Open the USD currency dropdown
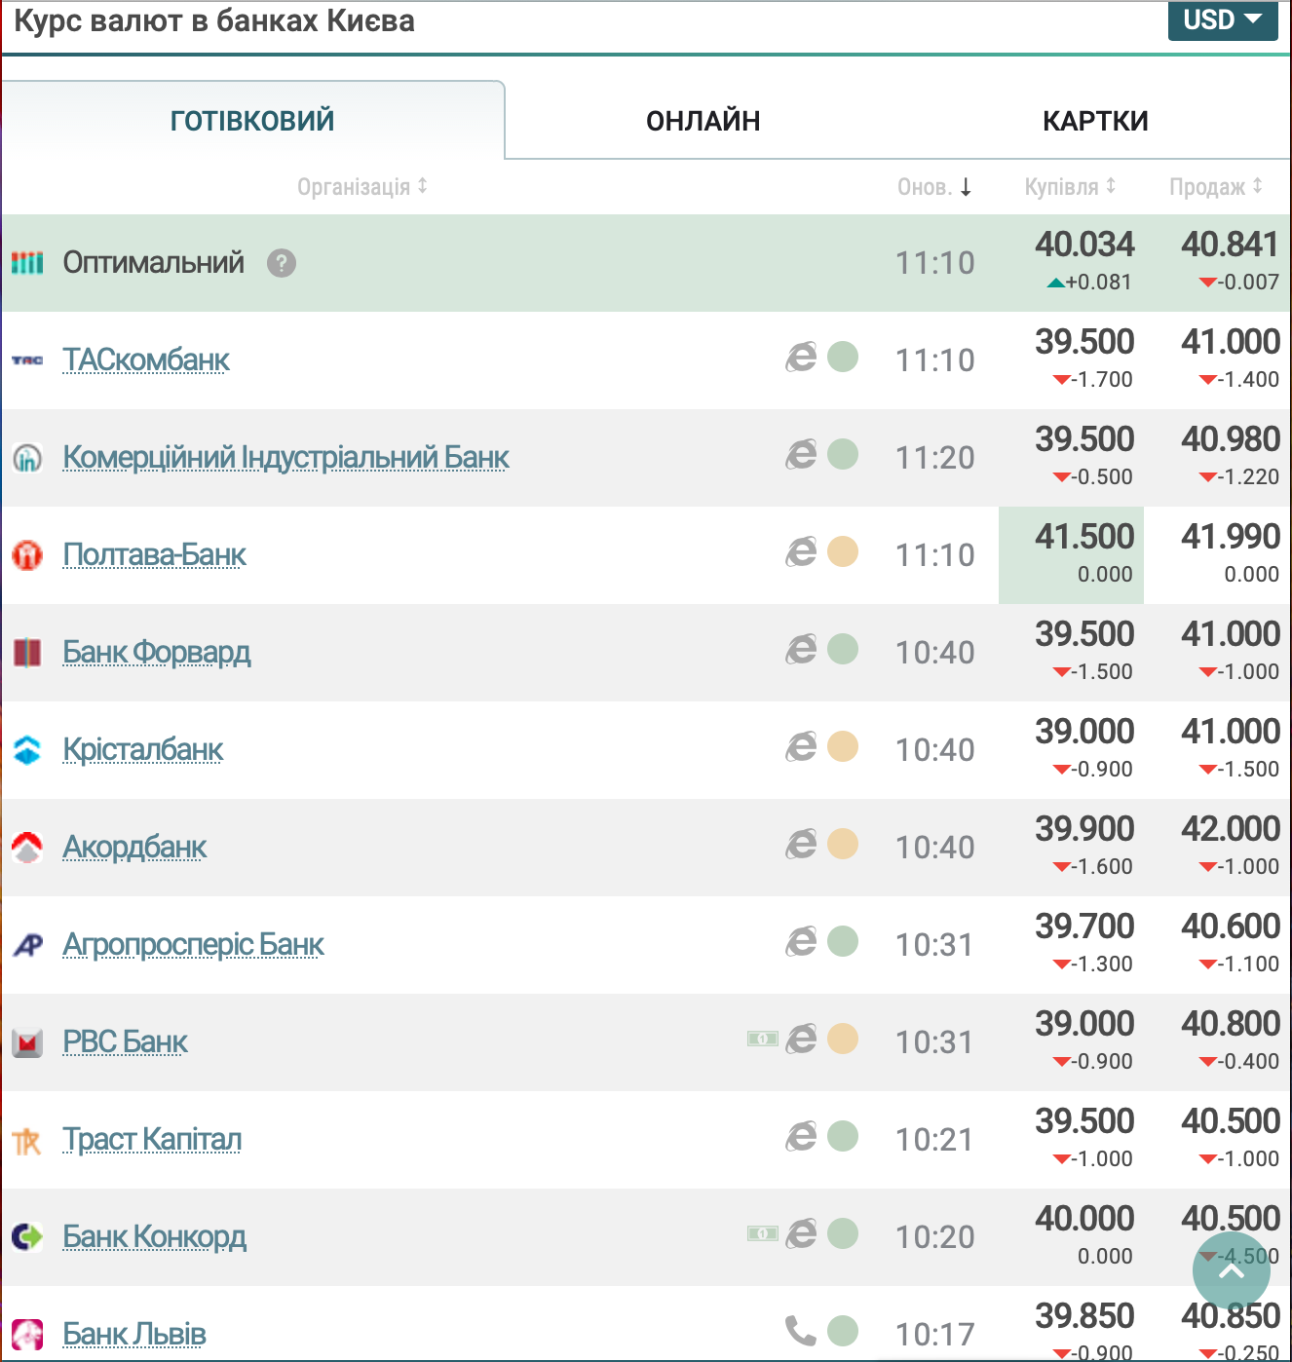 point(1222,20)
